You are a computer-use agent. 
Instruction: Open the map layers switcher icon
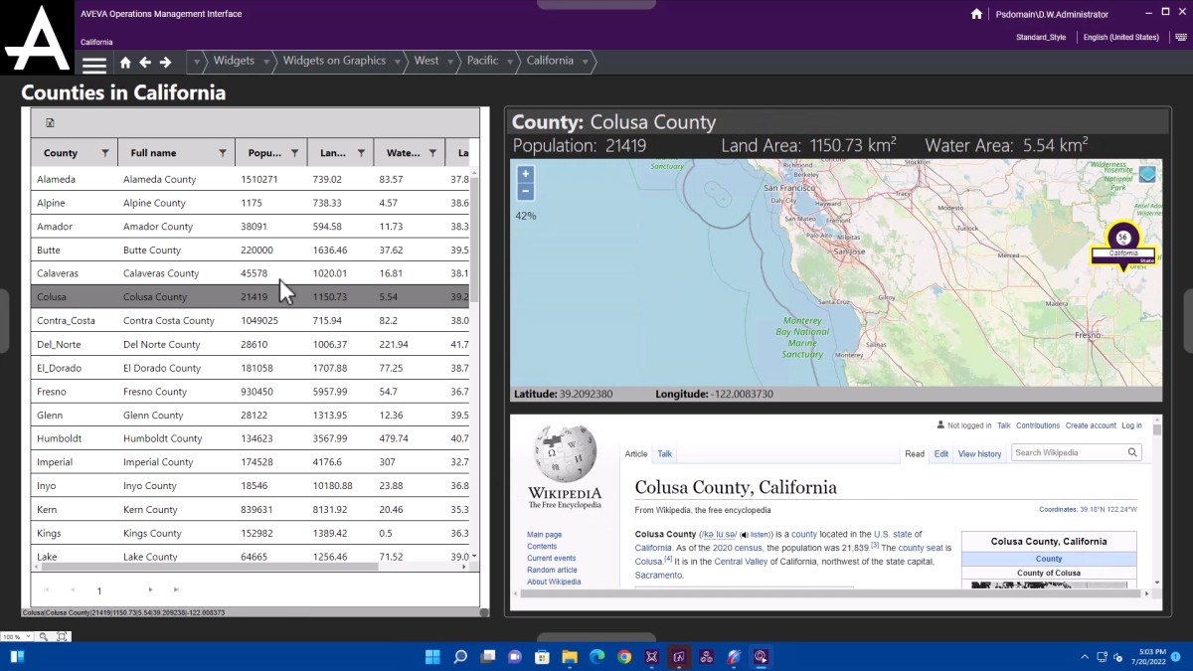[1147, 175]
